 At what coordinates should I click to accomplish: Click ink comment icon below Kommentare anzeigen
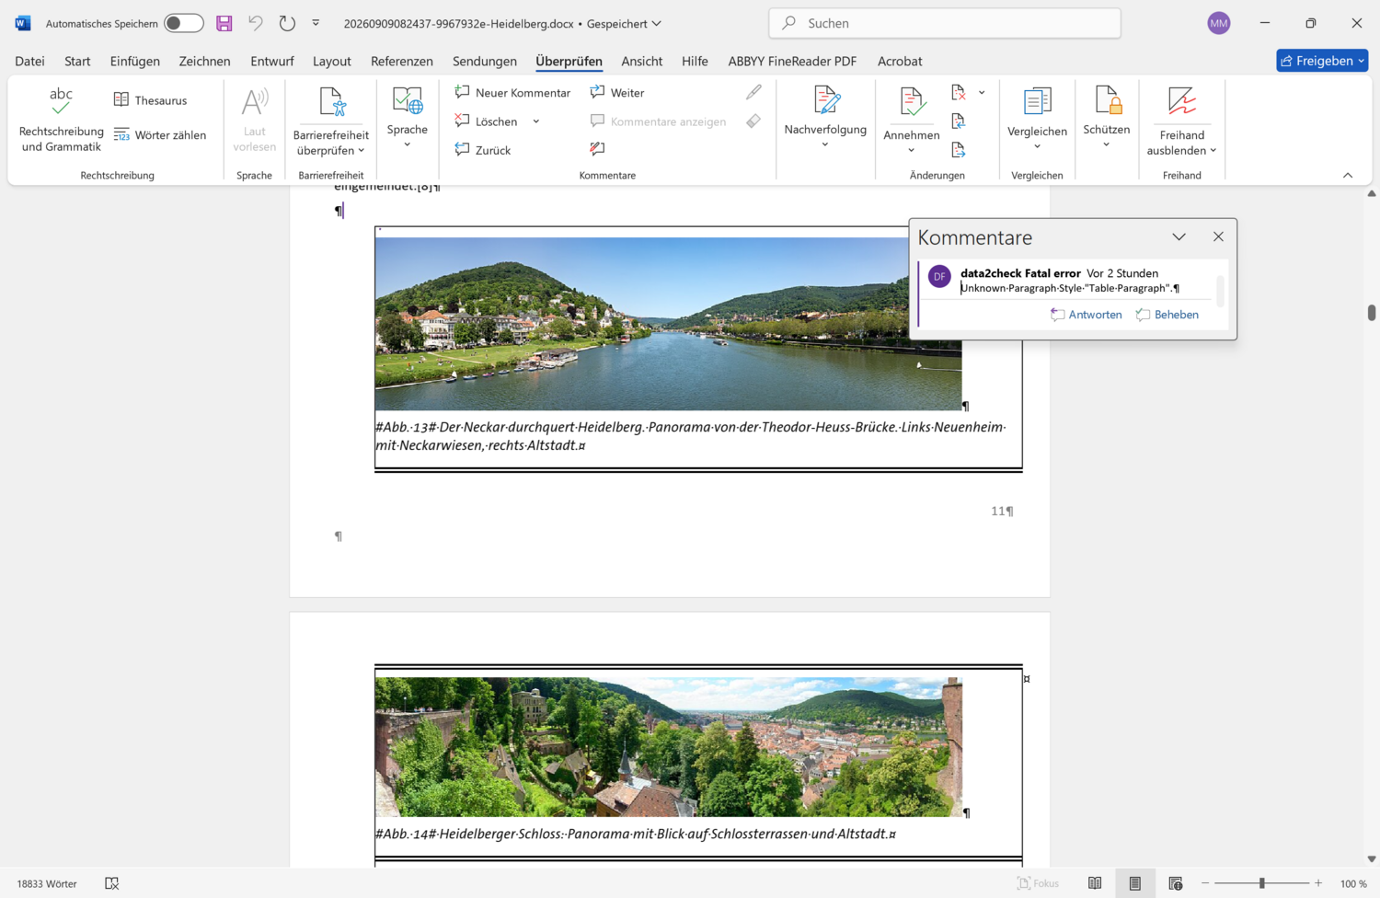point(597,149)
